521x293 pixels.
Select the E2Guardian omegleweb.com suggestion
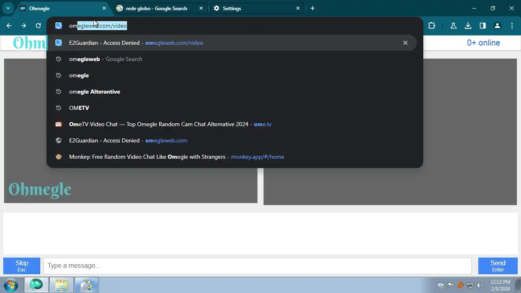232,140
